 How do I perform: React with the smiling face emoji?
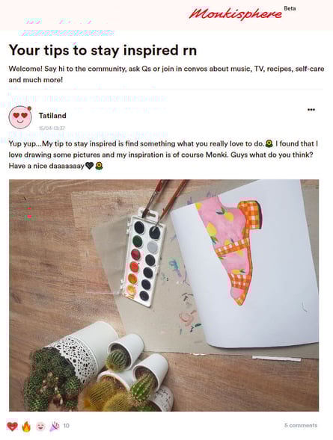pos(40,427)
